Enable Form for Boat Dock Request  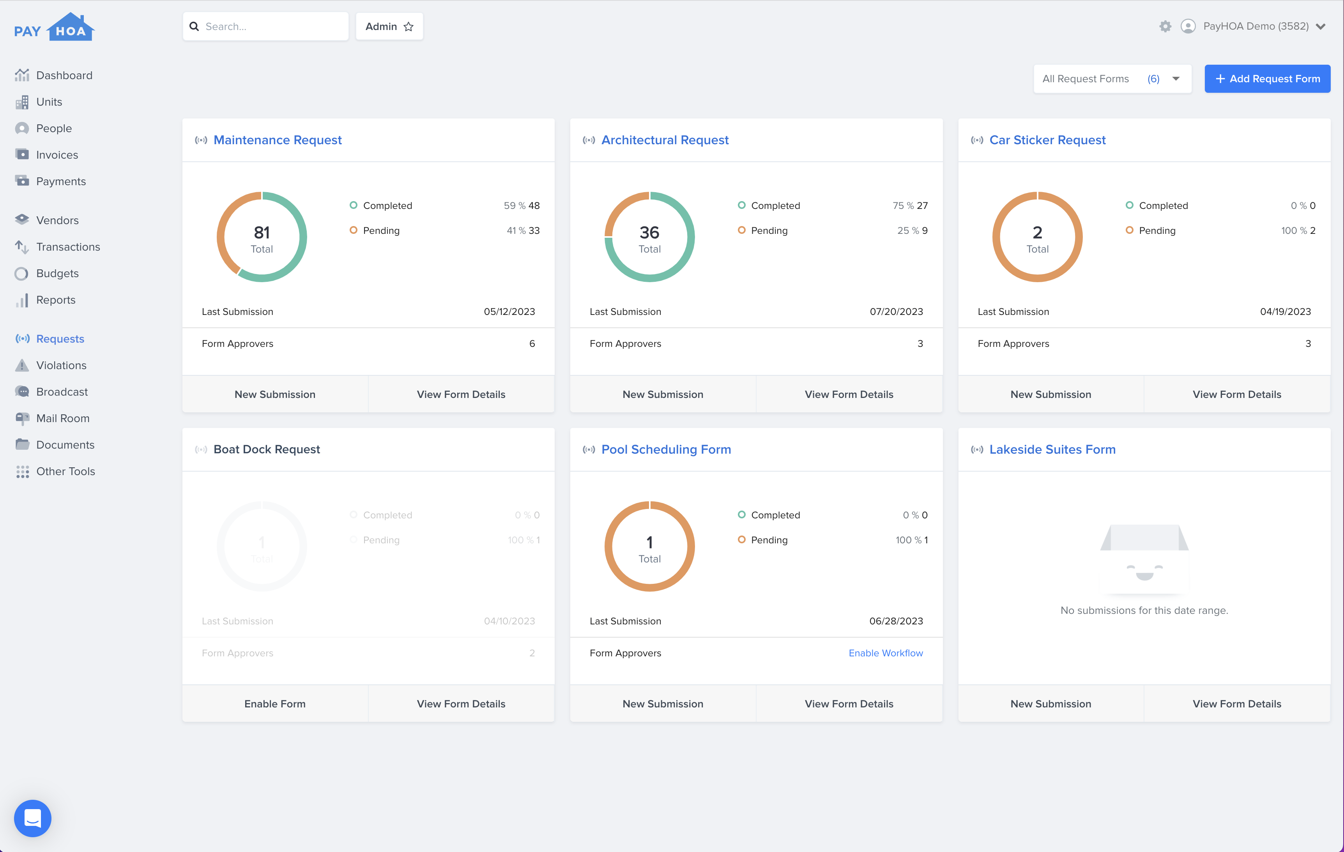pos(274,704)
